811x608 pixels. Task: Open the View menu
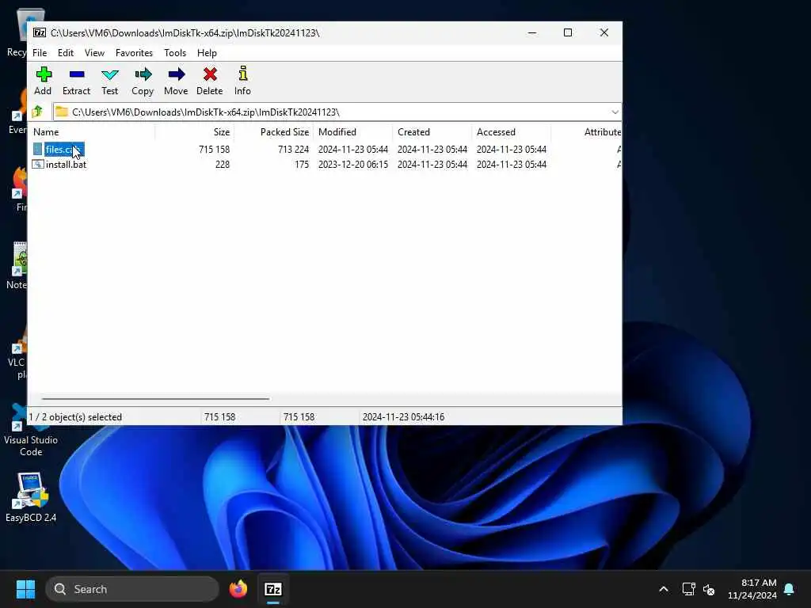click(x=94, y=53)
